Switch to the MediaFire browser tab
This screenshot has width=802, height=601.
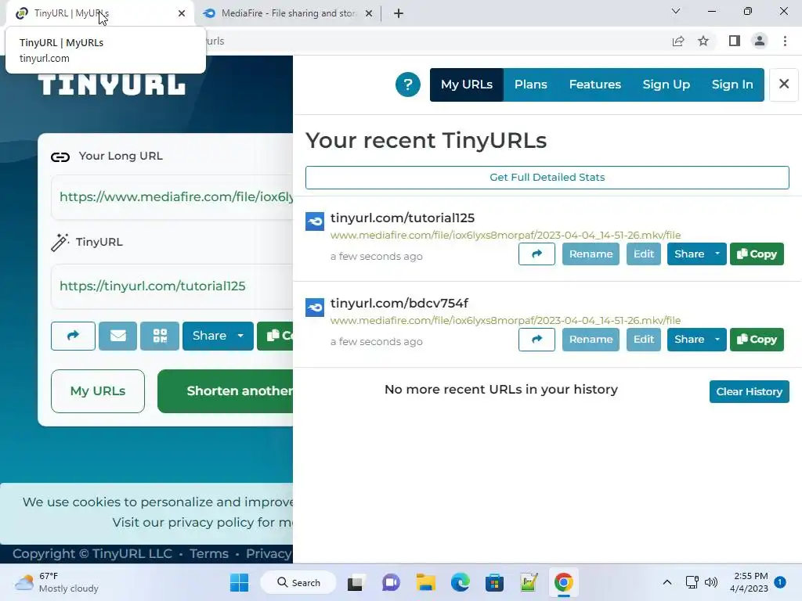288,13
